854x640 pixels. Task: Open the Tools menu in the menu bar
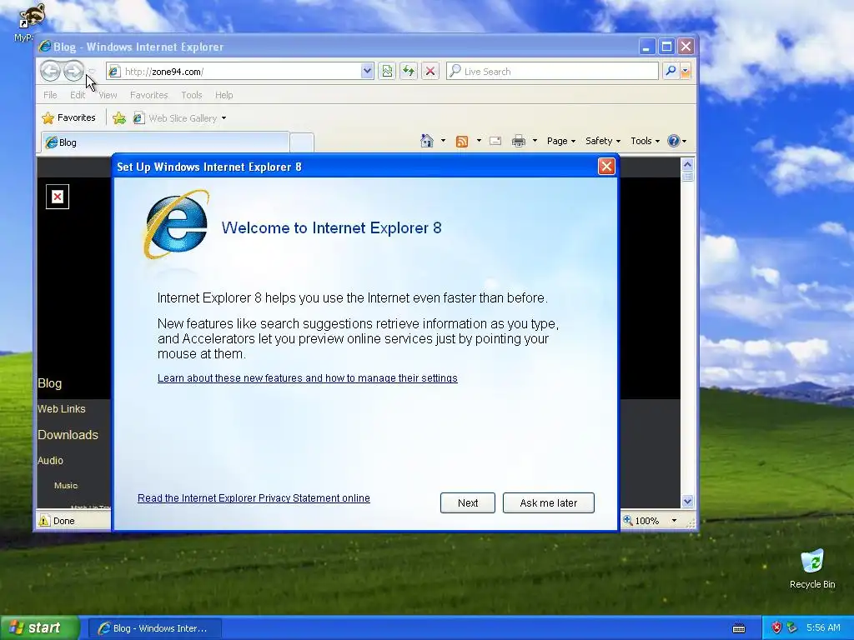[192, 95]
